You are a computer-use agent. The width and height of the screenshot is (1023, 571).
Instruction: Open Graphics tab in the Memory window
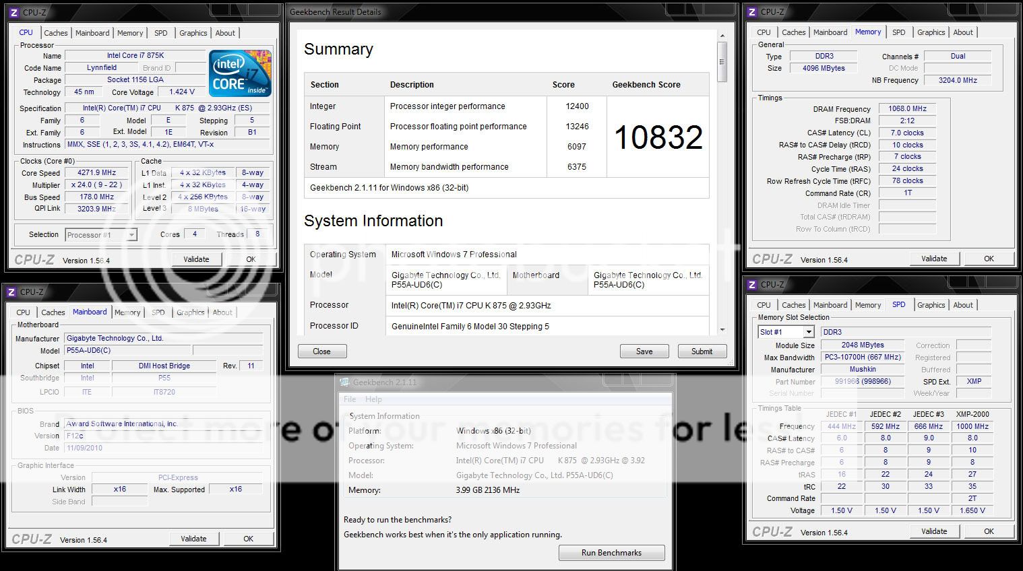931,32
